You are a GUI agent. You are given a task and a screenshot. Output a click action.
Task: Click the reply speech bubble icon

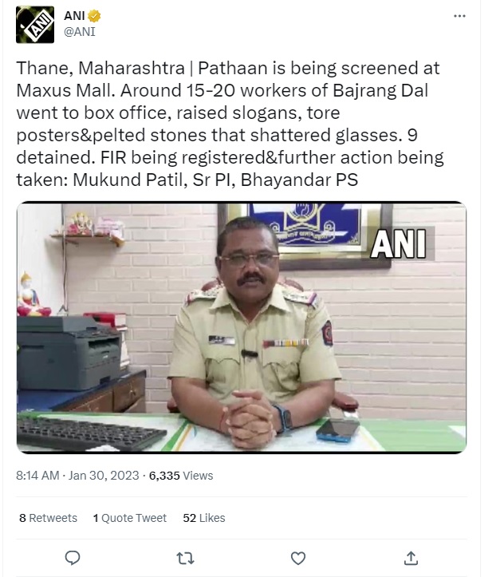(x=72, y=556)
